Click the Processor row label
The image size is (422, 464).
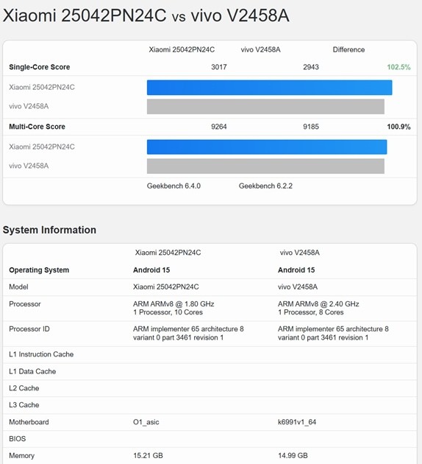tap(25, 304)
